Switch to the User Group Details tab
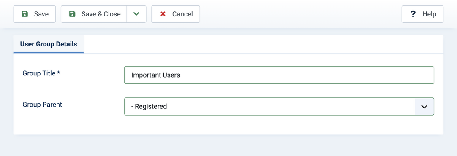This screenshot has height=156, width=457. tap(49, 44)
